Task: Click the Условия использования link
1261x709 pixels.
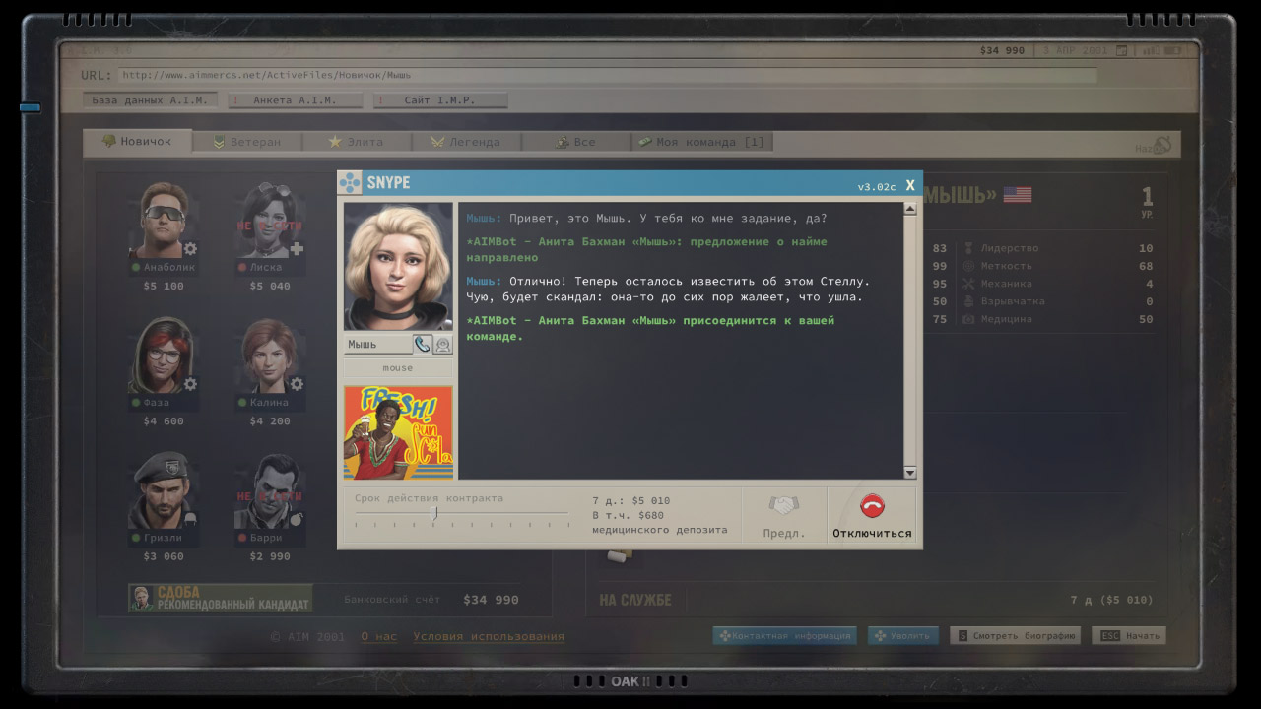Action: tap(489, 637)
